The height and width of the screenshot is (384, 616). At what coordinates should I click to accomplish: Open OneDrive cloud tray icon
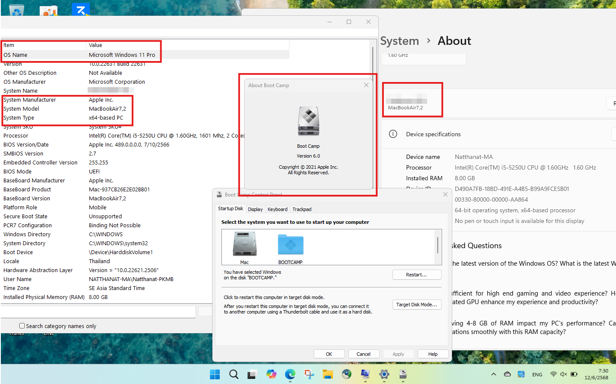click(x=507, y=375)
